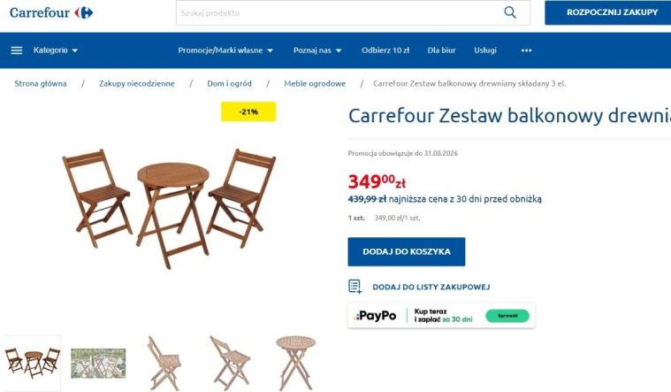Expand Promocje/Marki własne dropdown
The image size is (671, 392).
click(x=225, y=50)
